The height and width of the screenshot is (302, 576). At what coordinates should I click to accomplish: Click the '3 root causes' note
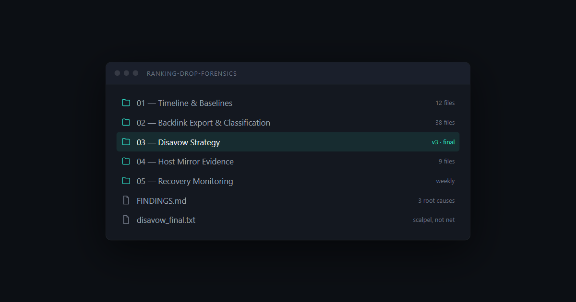(436, 201)
